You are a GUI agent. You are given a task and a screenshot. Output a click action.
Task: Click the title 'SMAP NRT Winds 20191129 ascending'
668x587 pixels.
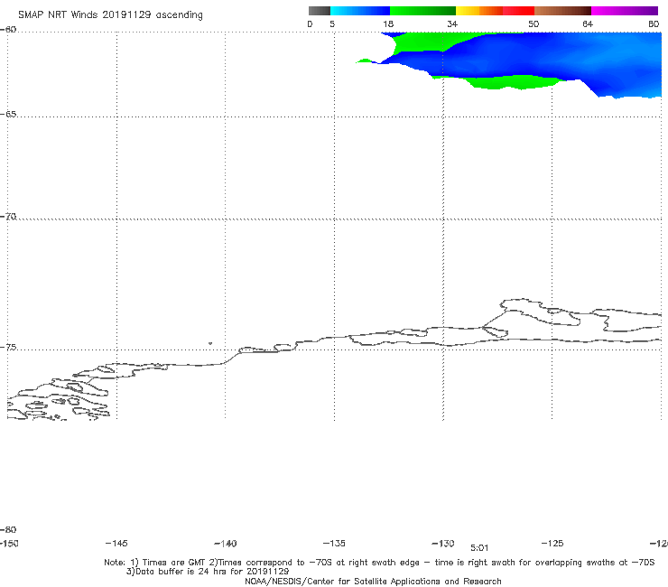click(x=110, y=14)
